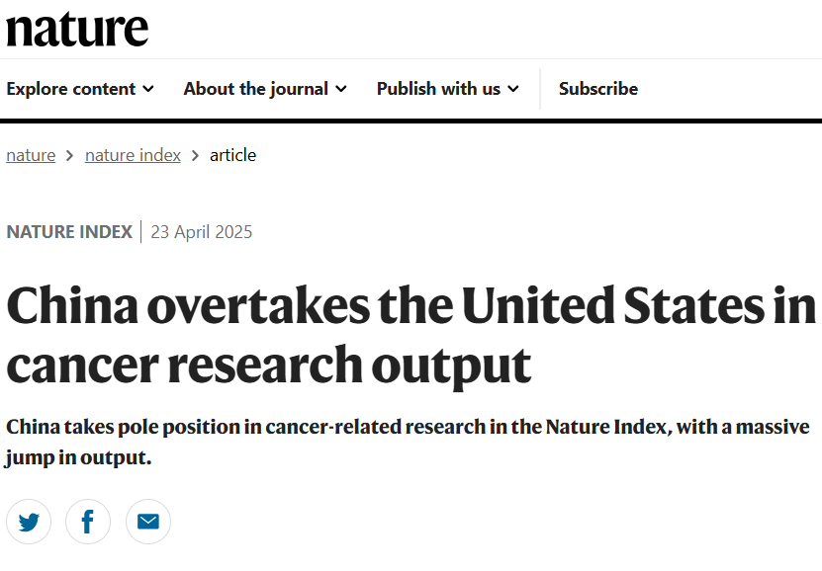Click the 23 April 2025 date

(x=202, y=232)
